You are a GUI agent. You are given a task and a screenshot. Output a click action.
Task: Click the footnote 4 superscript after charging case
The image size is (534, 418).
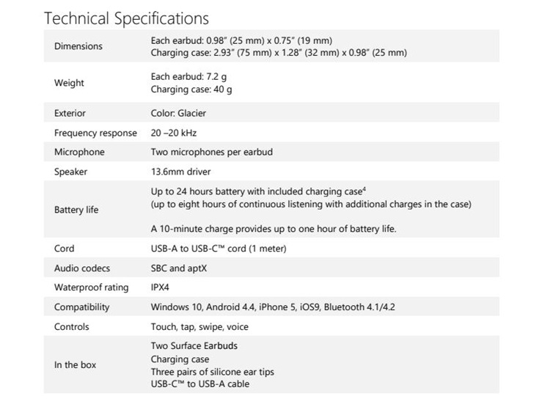pos(364,189)
